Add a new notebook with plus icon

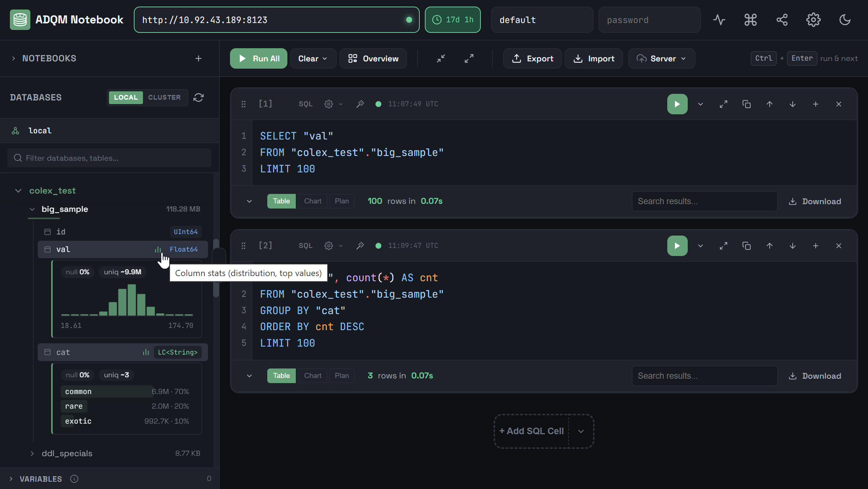tap(199, 58)
